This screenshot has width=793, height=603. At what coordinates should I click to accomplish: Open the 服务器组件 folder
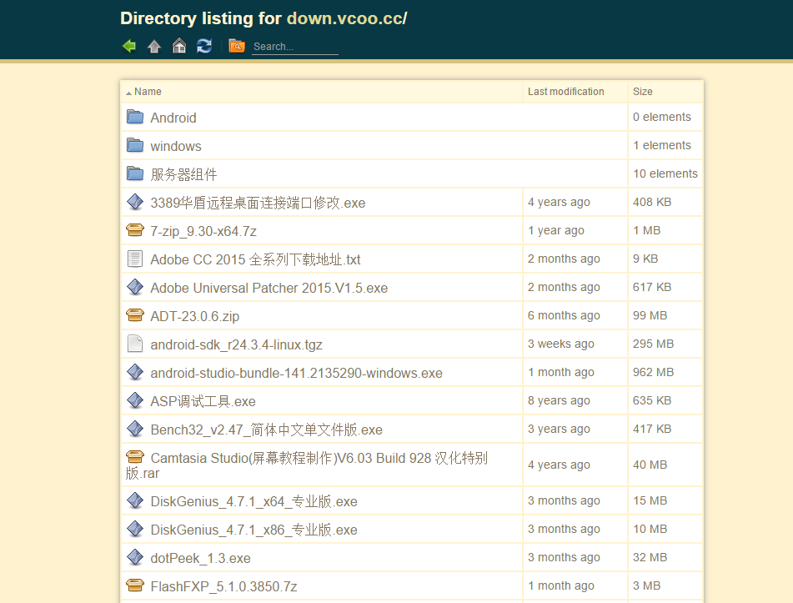183,174
